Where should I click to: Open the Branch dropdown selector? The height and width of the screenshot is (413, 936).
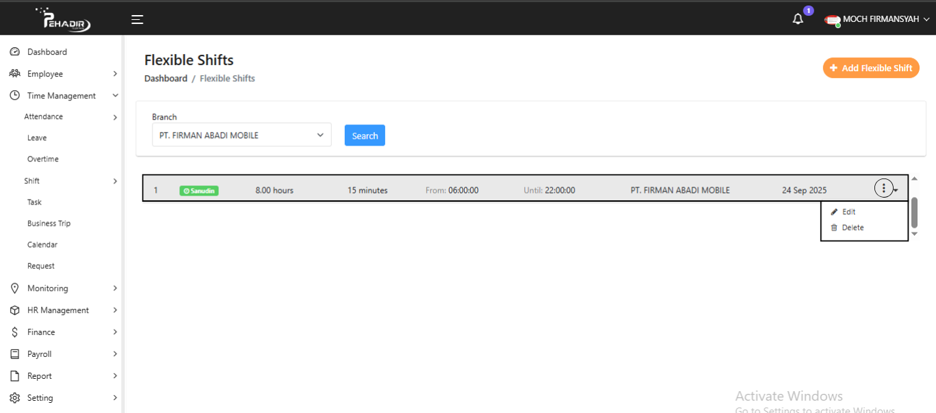click(x=242, y=135)
